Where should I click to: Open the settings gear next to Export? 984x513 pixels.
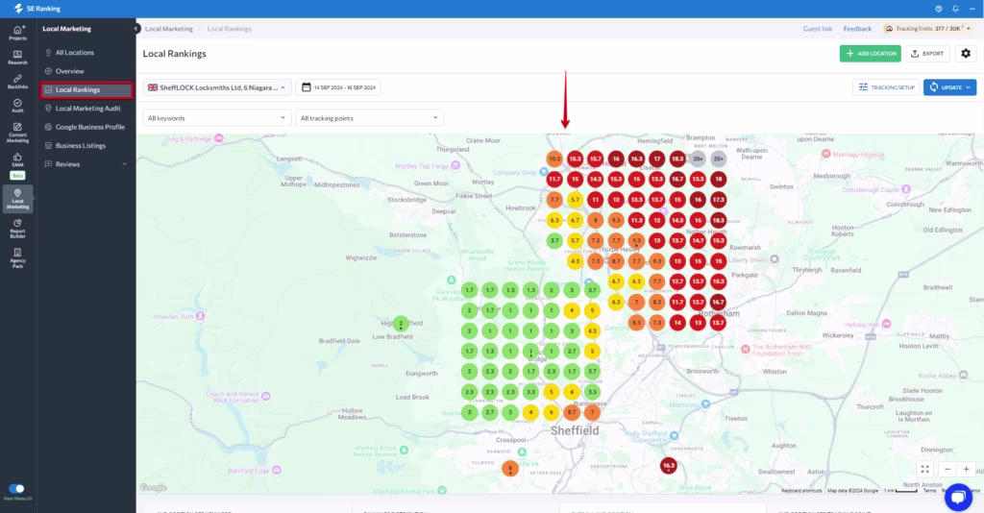966,54
